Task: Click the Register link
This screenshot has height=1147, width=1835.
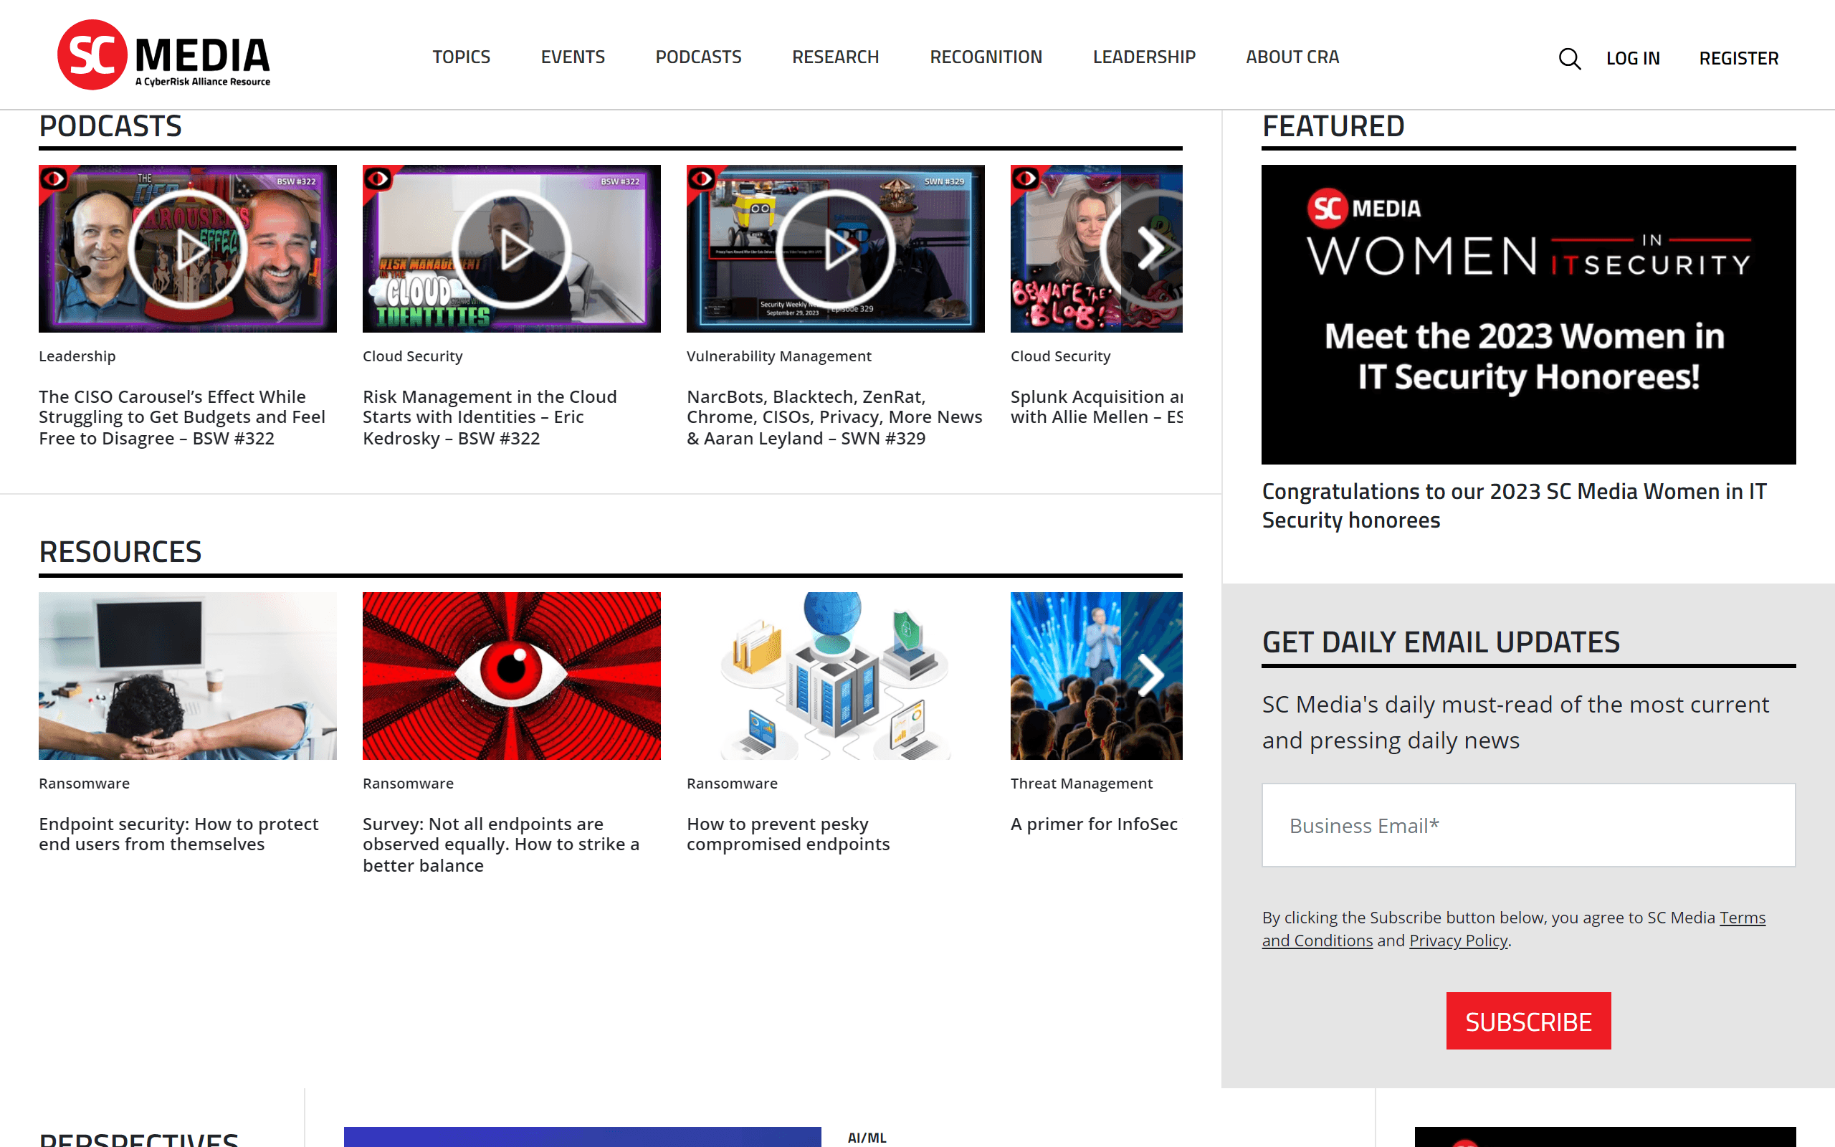Action: point(1738,58)
